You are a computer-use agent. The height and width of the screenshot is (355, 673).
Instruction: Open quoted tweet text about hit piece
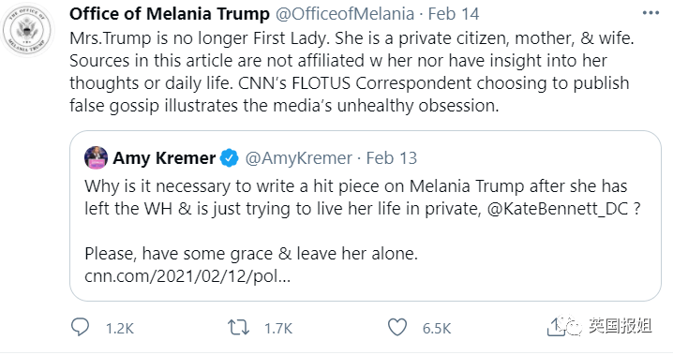(363, 198)
